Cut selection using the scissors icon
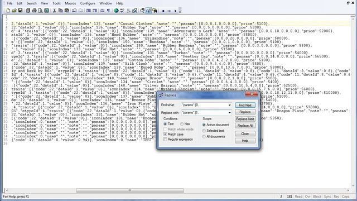 click(x=55, y=11)
